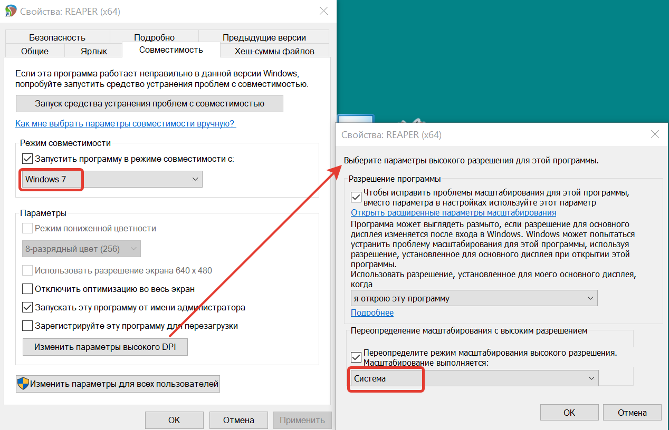This screenshot has height=430, width=669.
Task: Click OK in the main Properties window
Action: pyautogui.click(x=174, y=420)
